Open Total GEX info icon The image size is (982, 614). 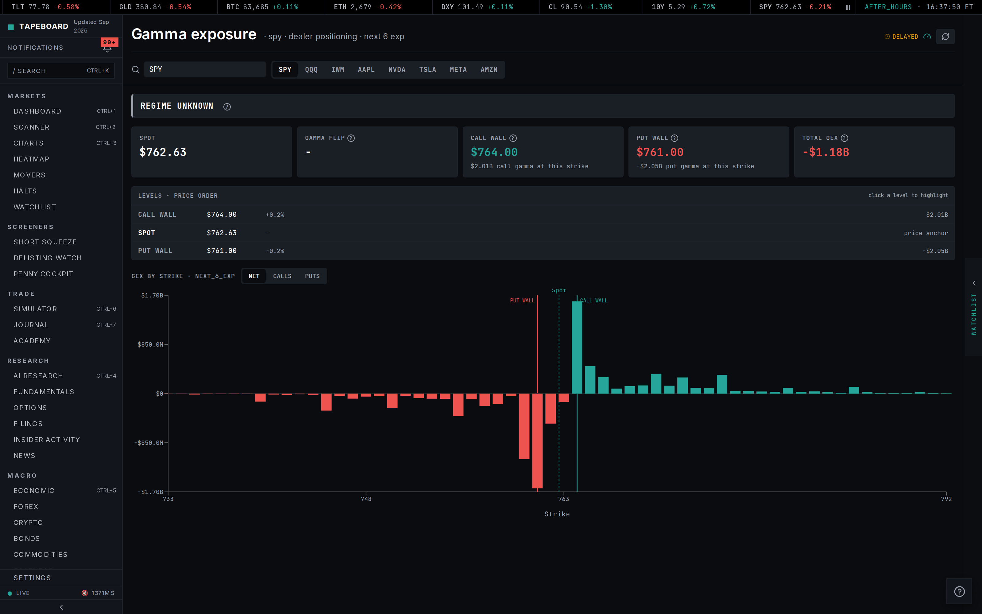(x=845, y=138)
